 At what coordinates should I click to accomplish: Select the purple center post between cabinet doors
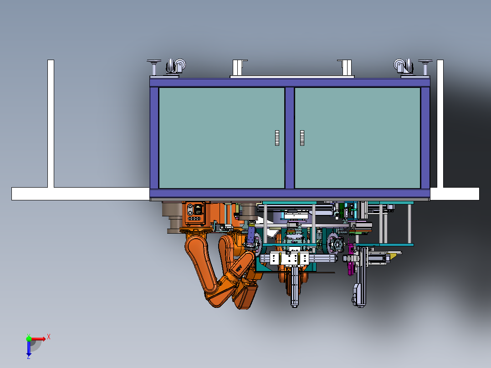pos(290,138)
